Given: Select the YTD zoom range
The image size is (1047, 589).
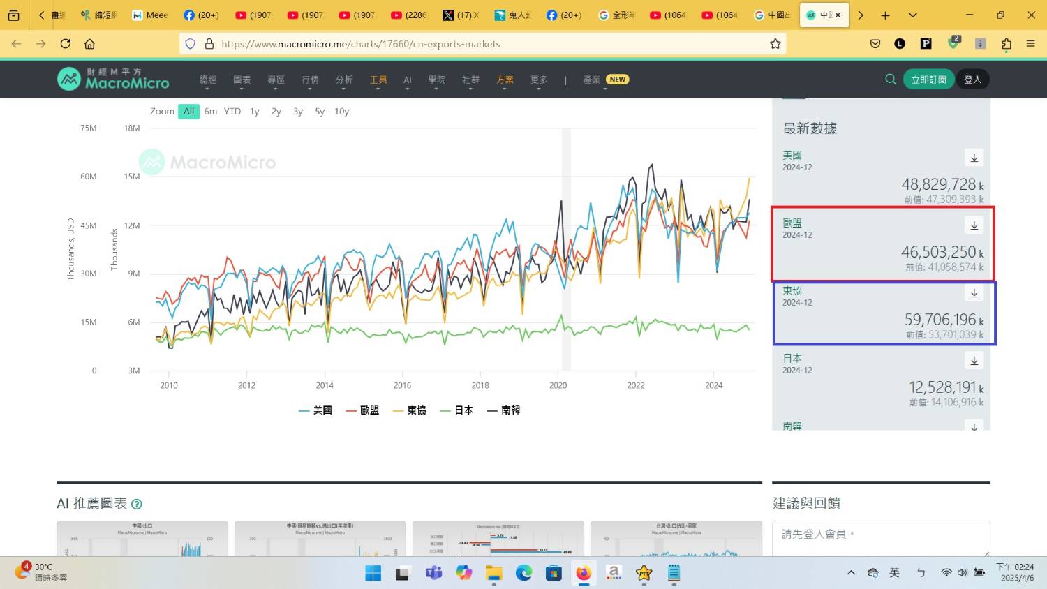Looking at the screenshot, I should [x=232, y=112].
